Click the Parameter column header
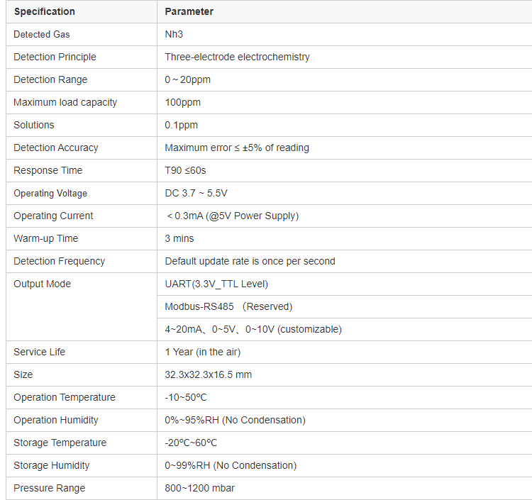Image resolution: width=532 pixels, height=500 pixels. click(189, 11)
